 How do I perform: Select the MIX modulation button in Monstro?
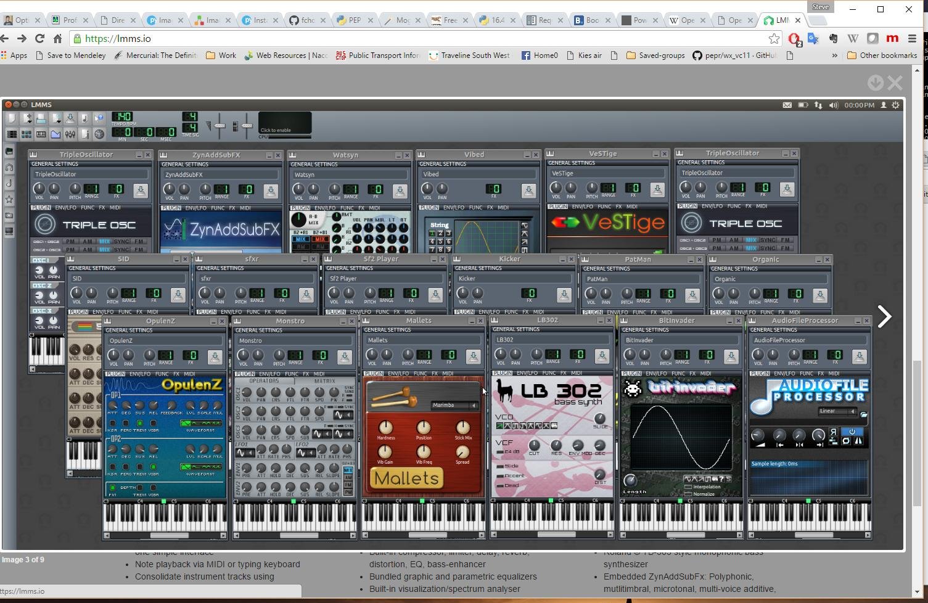[348, 470]
